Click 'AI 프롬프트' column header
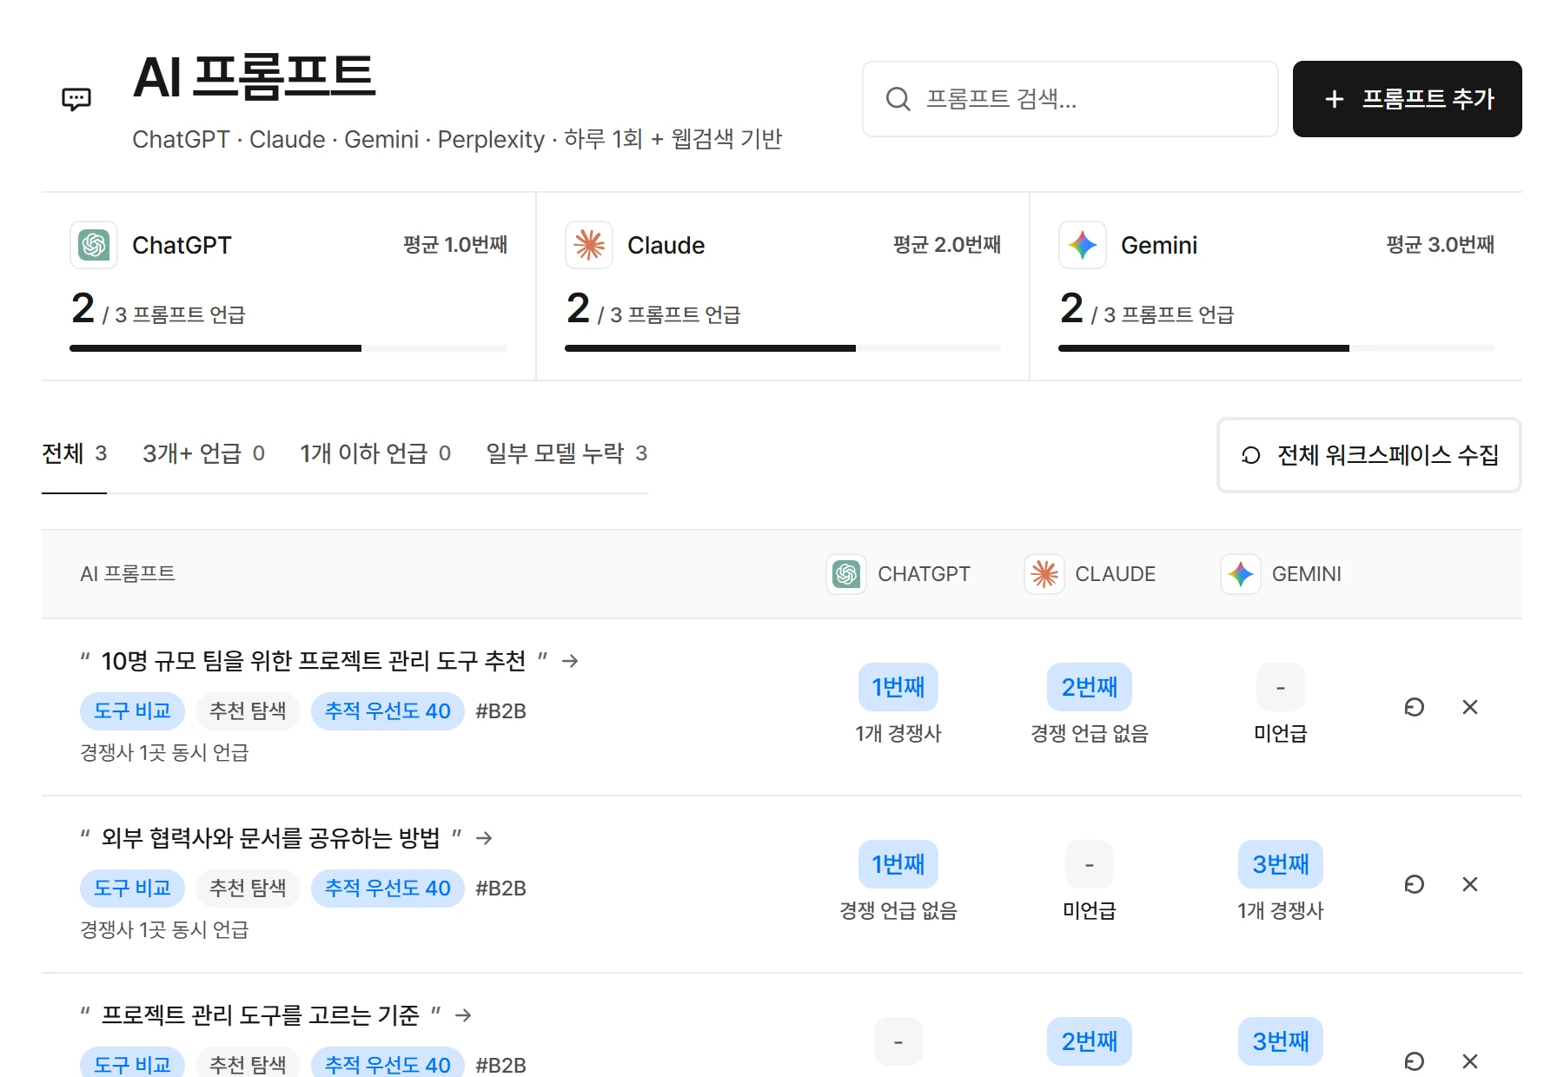Image resolution: width=1564 pixels, height=1077 pixels. (128, 574)
